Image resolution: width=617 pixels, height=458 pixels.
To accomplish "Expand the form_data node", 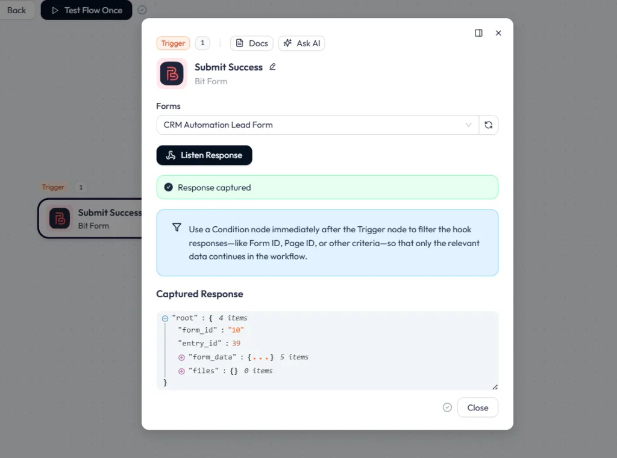I will 181,357.
